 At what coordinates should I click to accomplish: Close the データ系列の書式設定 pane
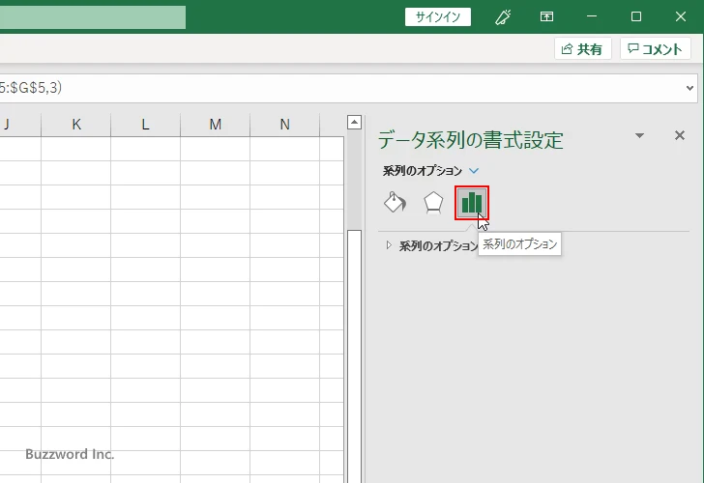click(x=679, y=136)
